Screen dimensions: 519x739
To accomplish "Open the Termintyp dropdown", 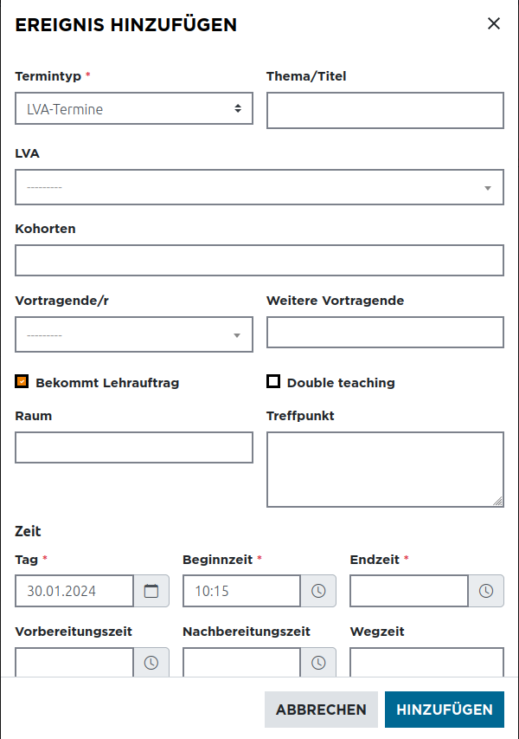I will (x=134, y=109).
